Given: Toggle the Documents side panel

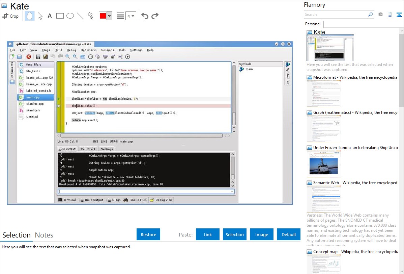Looking at the screenshot, I should [12, 73].
